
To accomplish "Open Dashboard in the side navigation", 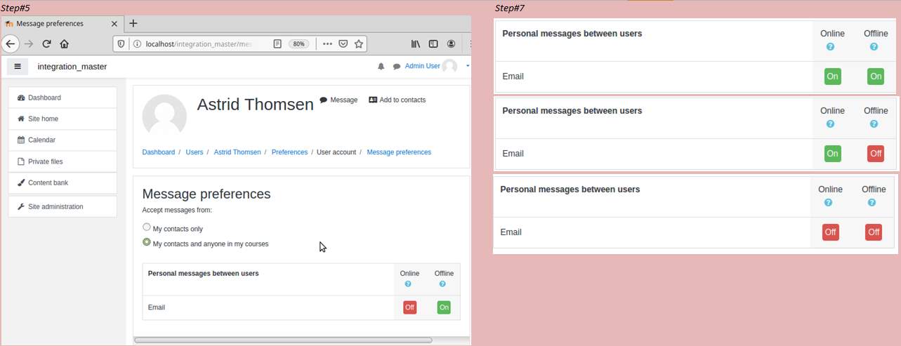I will pos(63,98).
